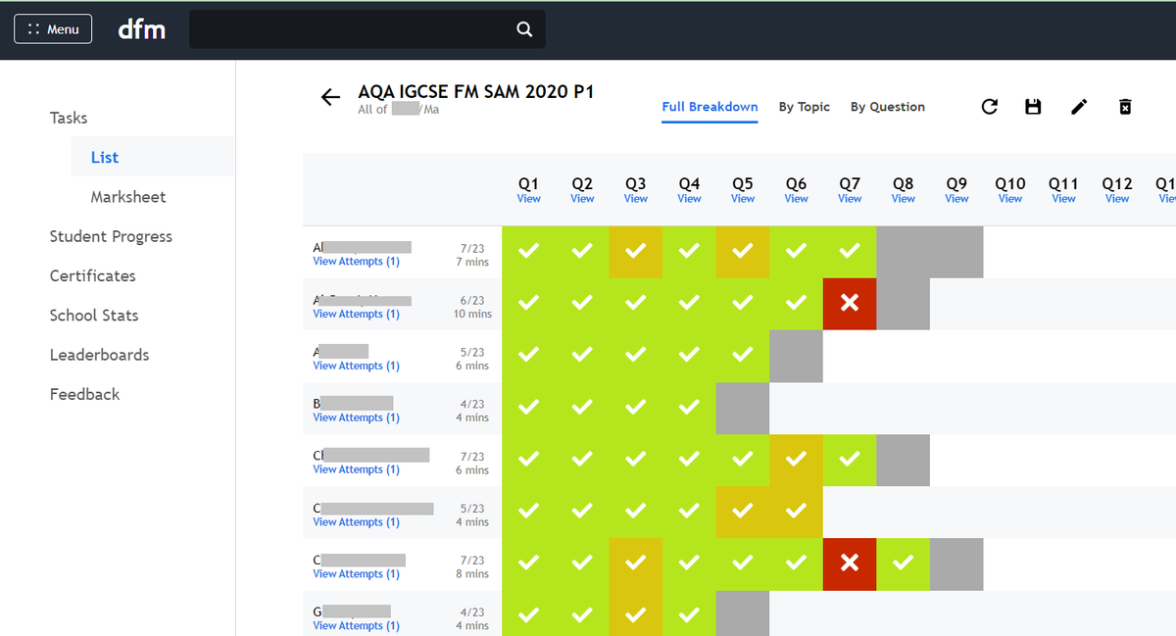The height and width of the screenshot is (636, 1176).
Task: Open View Attempts for the 5/23 4 mins student
Action: coord(356,522)
